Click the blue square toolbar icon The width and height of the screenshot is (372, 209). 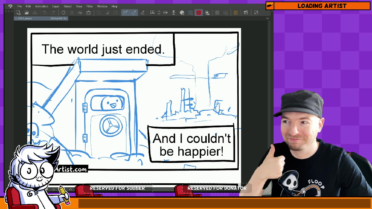190,13
